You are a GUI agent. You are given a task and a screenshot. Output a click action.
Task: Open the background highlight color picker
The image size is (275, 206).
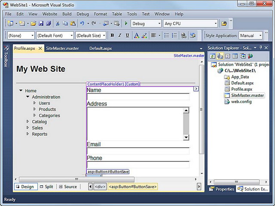[x=144, y=35]
